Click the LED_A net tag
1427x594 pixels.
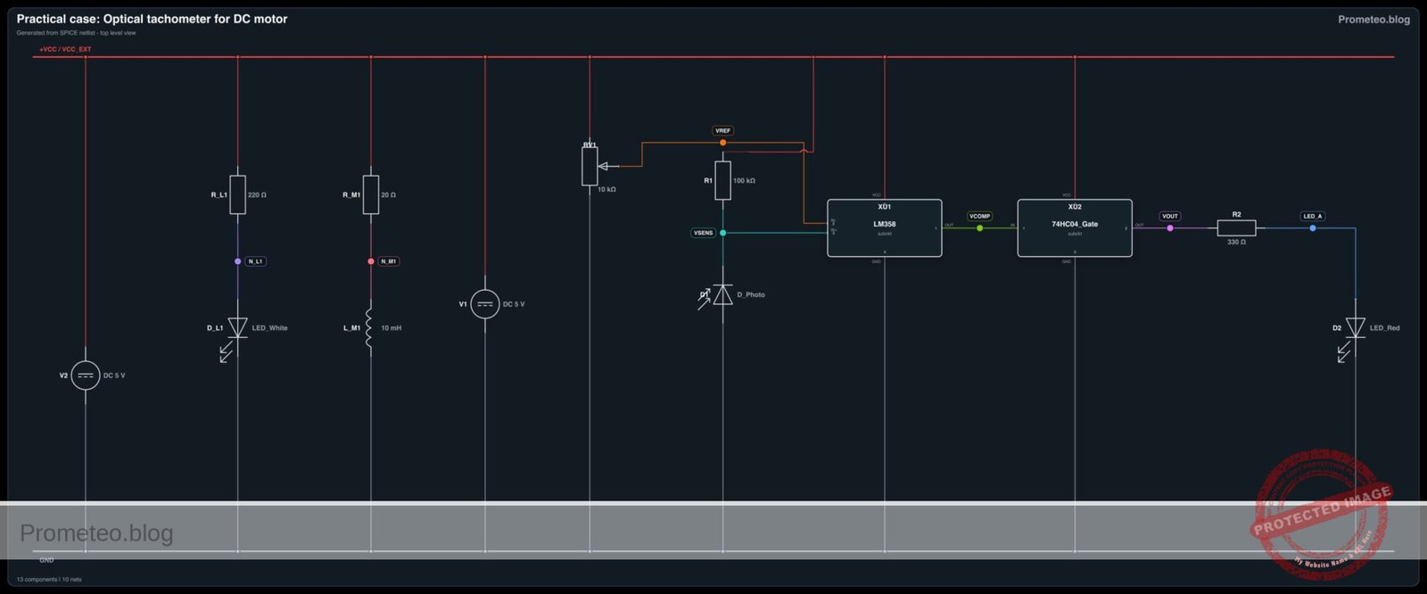pyautogui.click(x=1313, y=216)
